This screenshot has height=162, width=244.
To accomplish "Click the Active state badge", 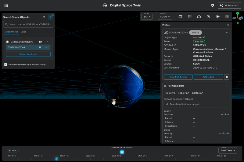I will click(199, 41).
